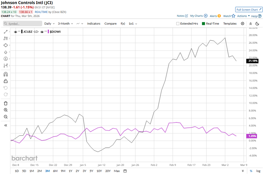263x174 pixels.
Task: Select the 9M range
Action: [x=63, y=171]
